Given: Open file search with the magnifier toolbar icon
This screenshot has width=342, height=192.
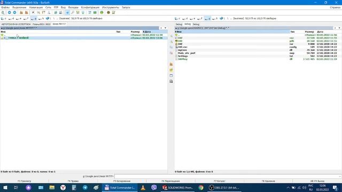Looking at the screenshot, I should click(73, 13).
